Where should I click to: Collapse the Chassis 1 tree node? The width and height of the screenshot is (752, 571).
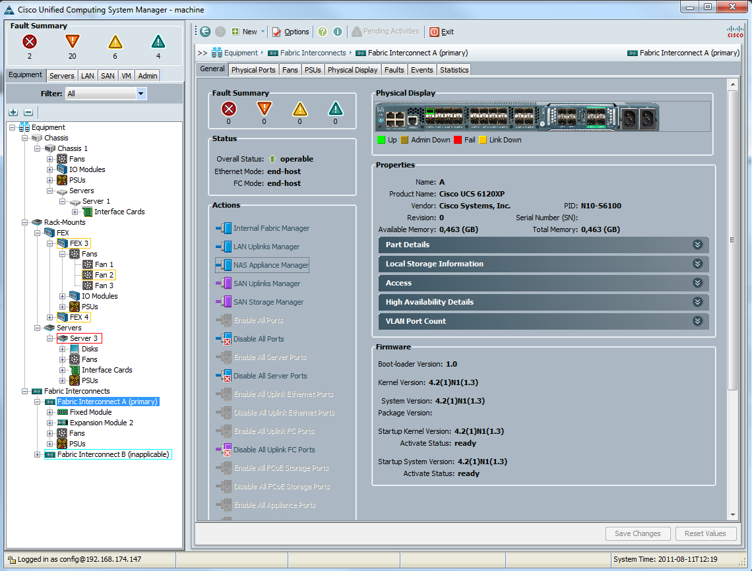38,148
